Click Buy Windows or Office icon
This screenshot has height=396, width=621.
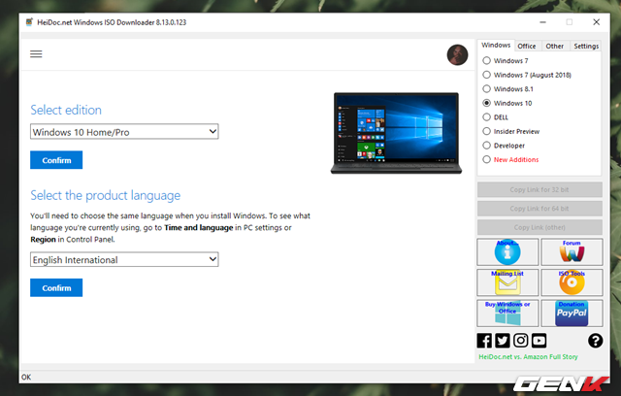point(507,313)
